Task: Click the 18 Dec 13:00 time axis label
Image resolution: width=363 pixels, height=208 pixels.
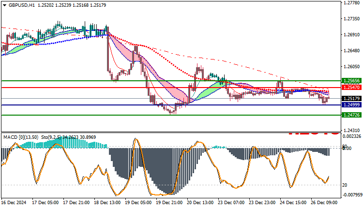Action: point(107,203)
